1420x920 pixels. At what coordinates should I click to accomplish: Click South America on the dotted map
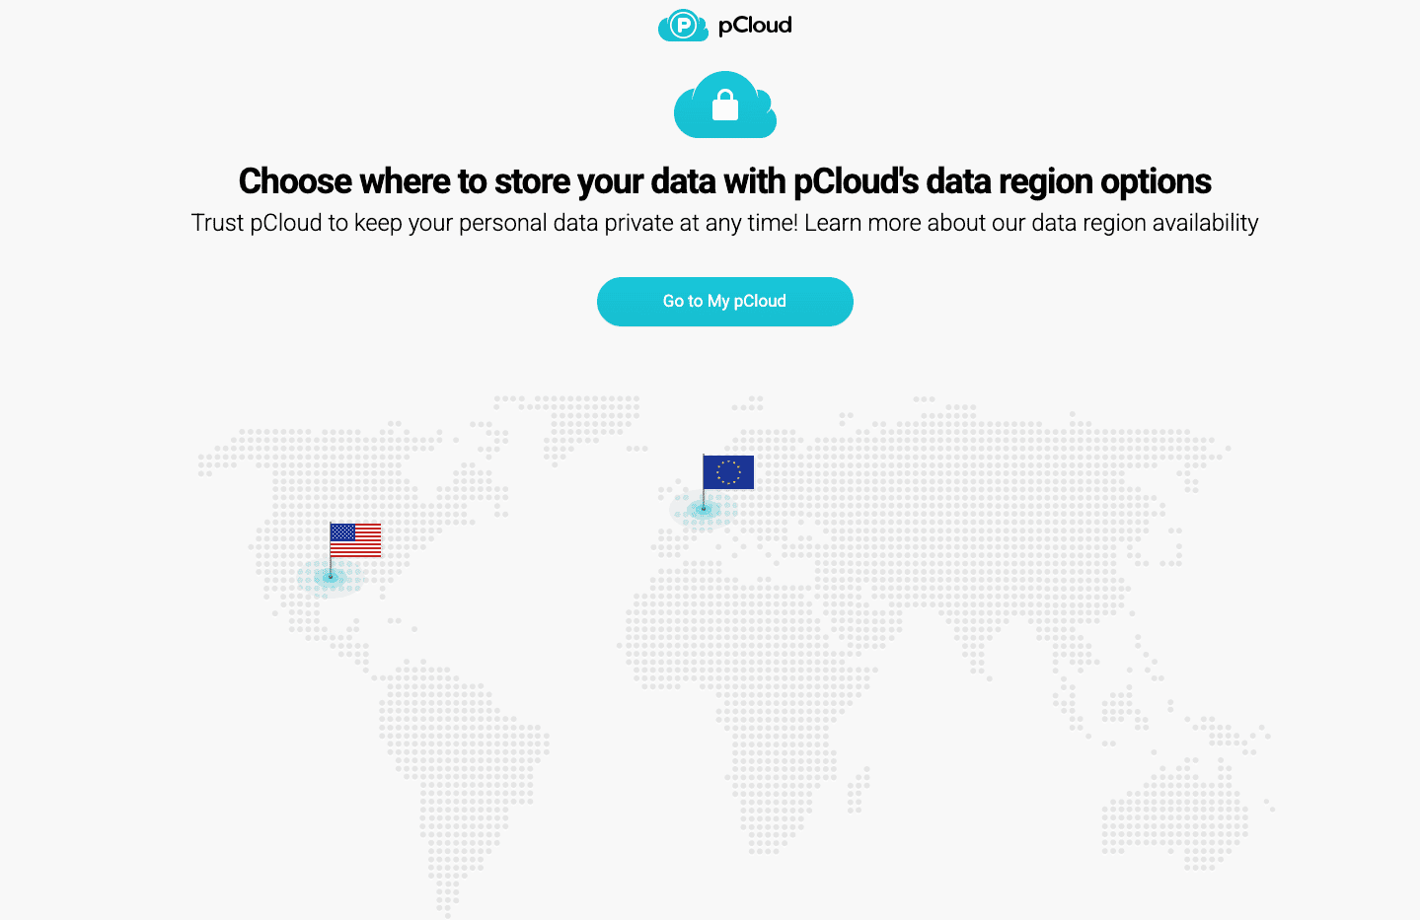point(464,759)
